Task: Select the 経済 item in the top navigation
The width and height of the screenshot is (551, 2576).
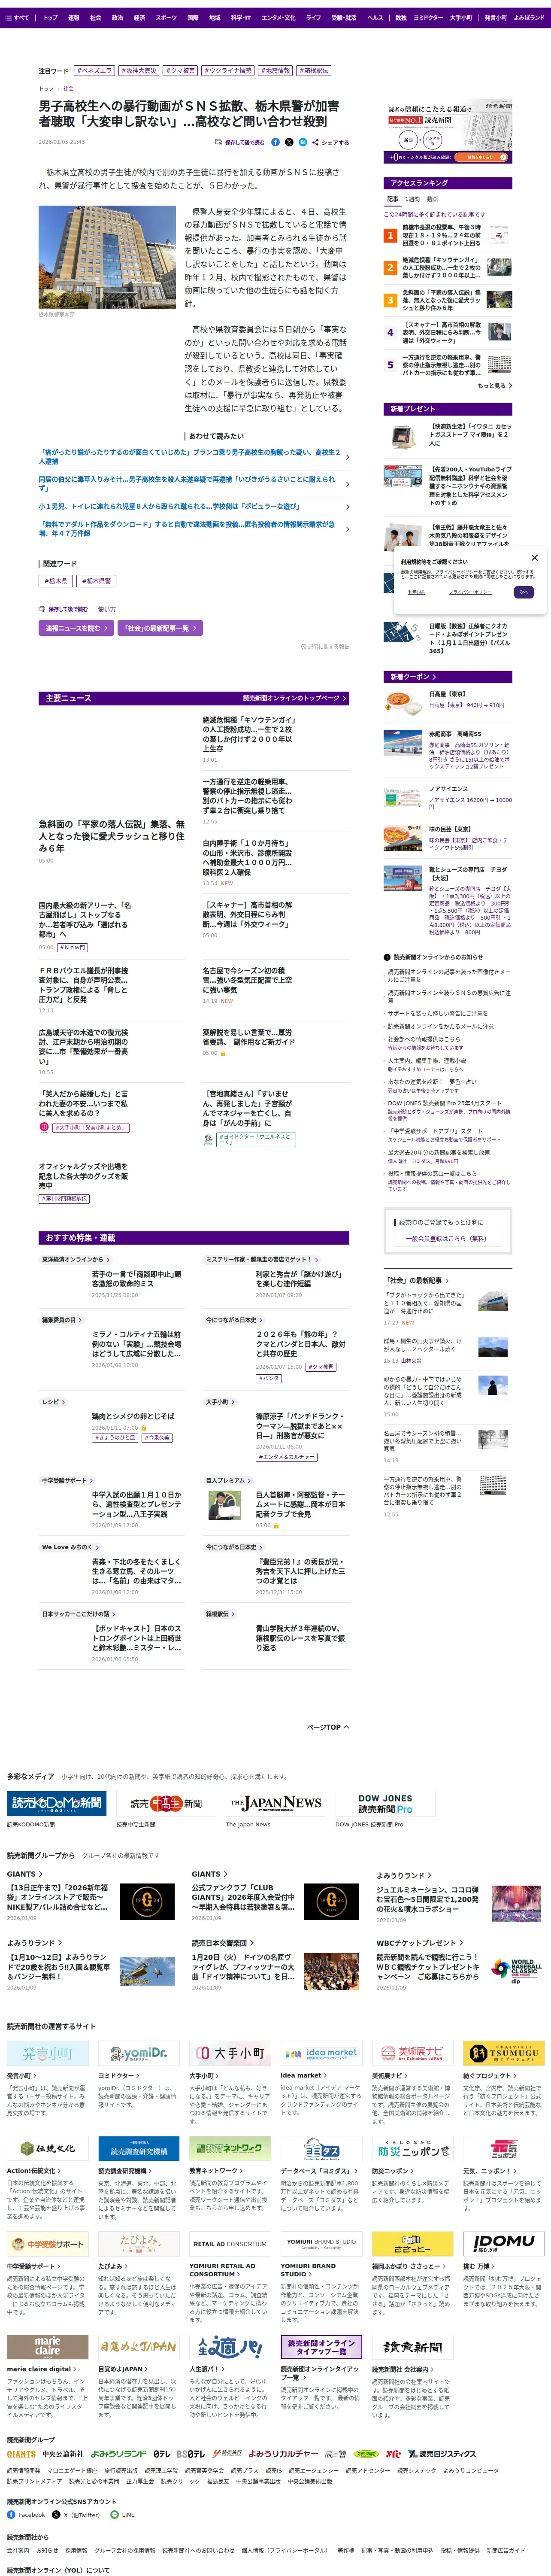Action: coord(139,17)
